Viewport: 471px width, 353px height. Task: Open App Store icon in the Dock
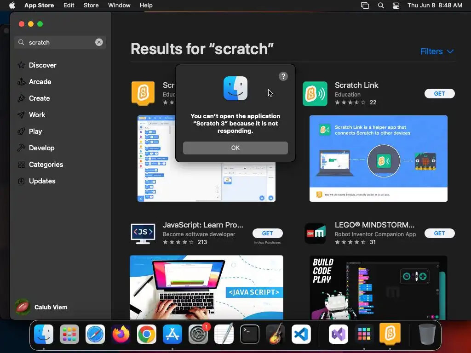(x=172, y=334)
